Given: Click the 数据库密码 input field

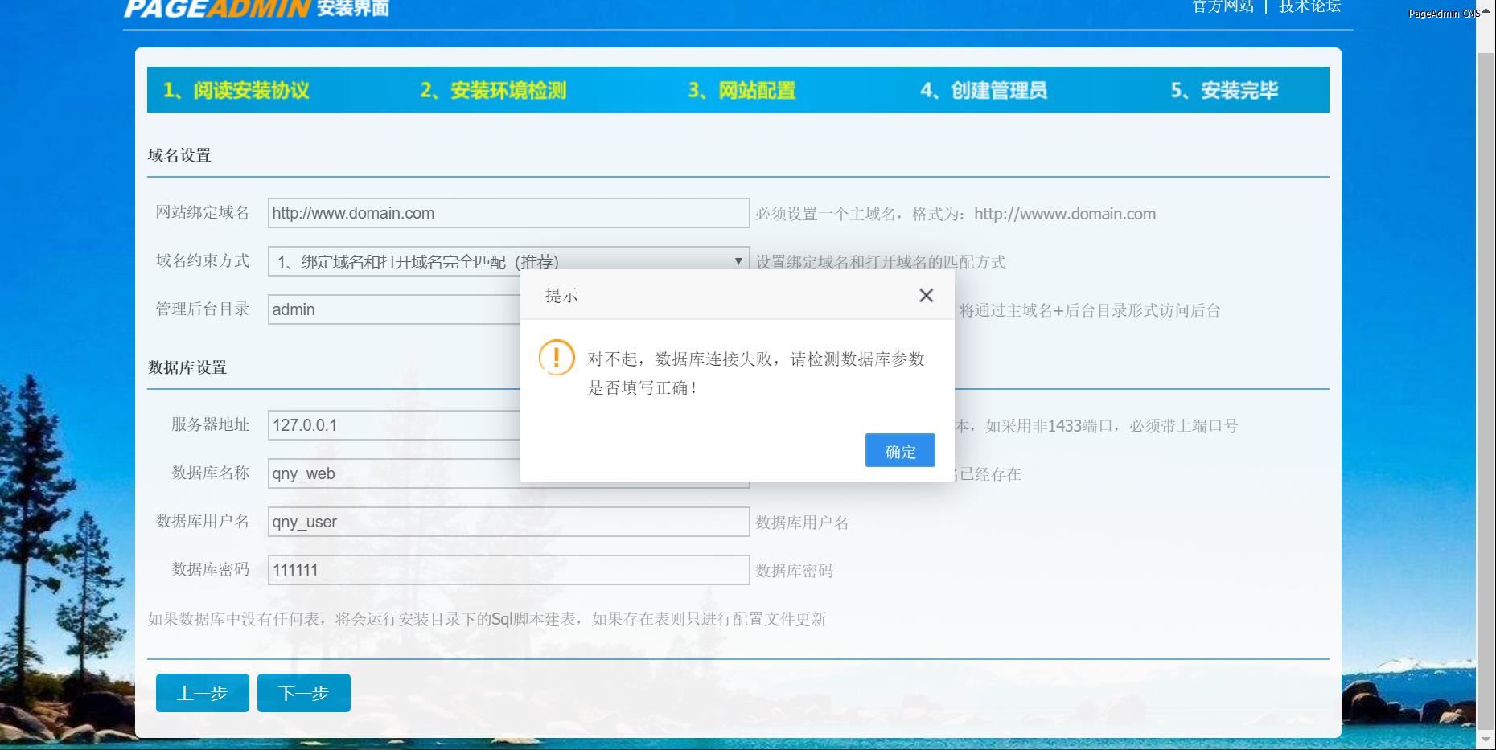Looking at the screenshot, I should tap(508, 570).
